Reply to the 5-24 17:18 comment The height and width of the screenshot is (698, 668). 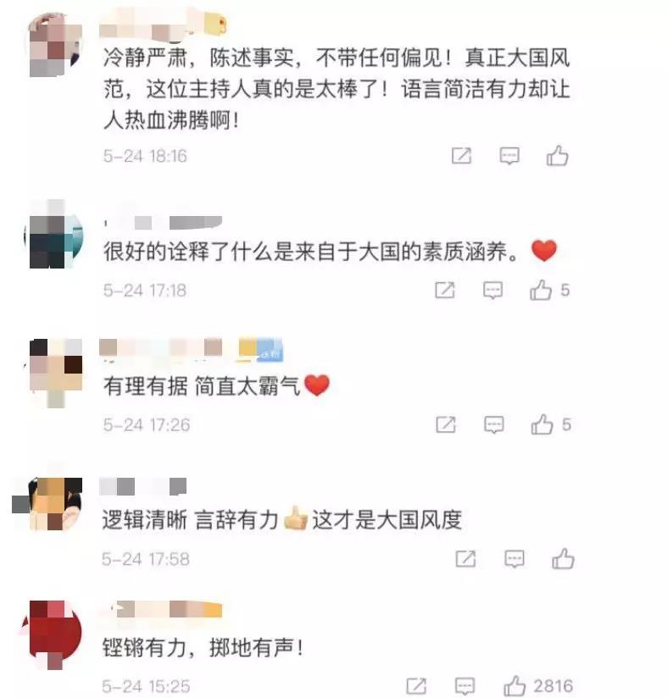tap(493, 291)
